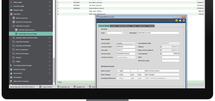Collapse the Cash Book Accounts chevron

click(x=49, y=26)
